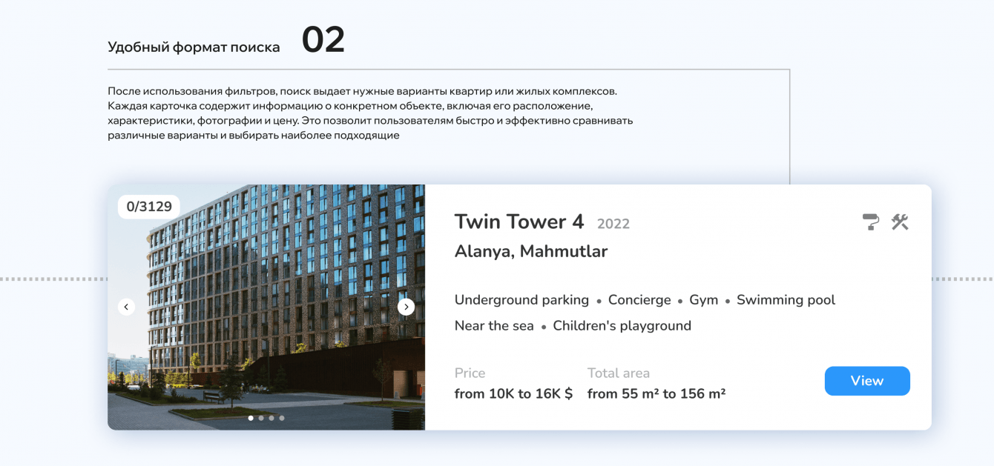This screenshot has height=466, width=994.
Task: Click the Total area label
Action: [619, 373]
